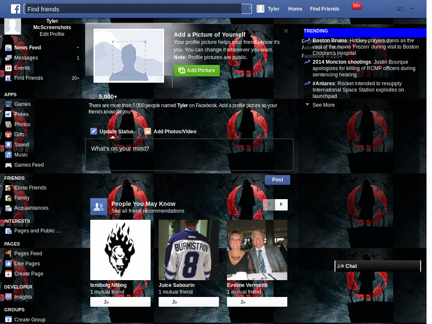The width and height of the screenshot is (432, 324).
Task: Click the Events calendar icon
Action: 8,68
